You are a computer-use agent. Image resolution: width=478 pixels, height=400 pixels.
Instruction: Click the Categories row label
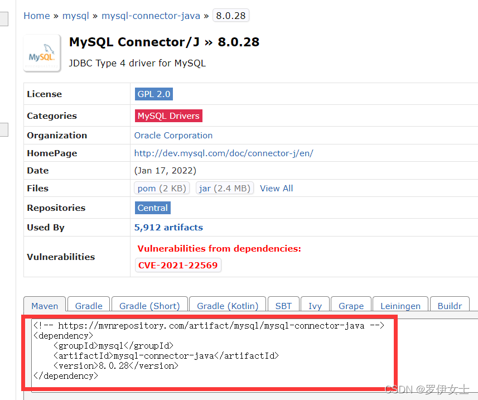(x=52, y=116)
